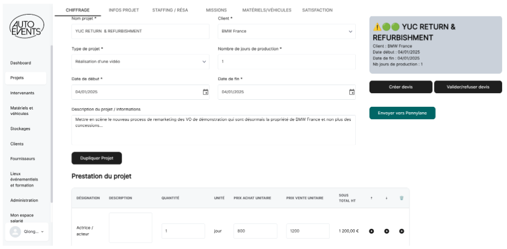Open the Date de début calendar picker
Viewport: 507px width, 249px height.
(205, 92)
